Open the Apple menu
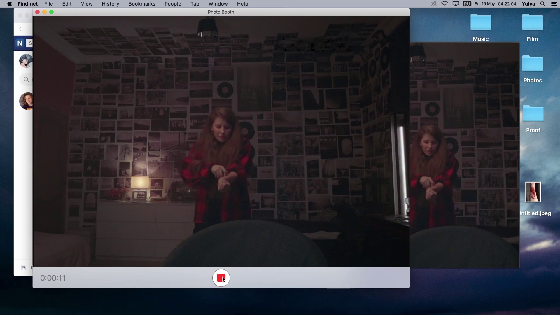The height and width of the screenshot is (315, 560). pos(9,4)
